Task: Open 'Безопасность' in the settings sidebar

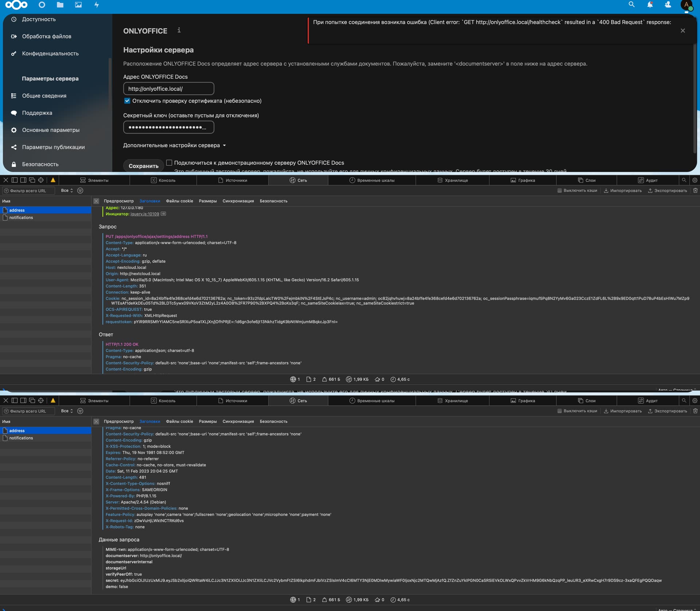Action: pyautogui.click(x=40, y=164)
